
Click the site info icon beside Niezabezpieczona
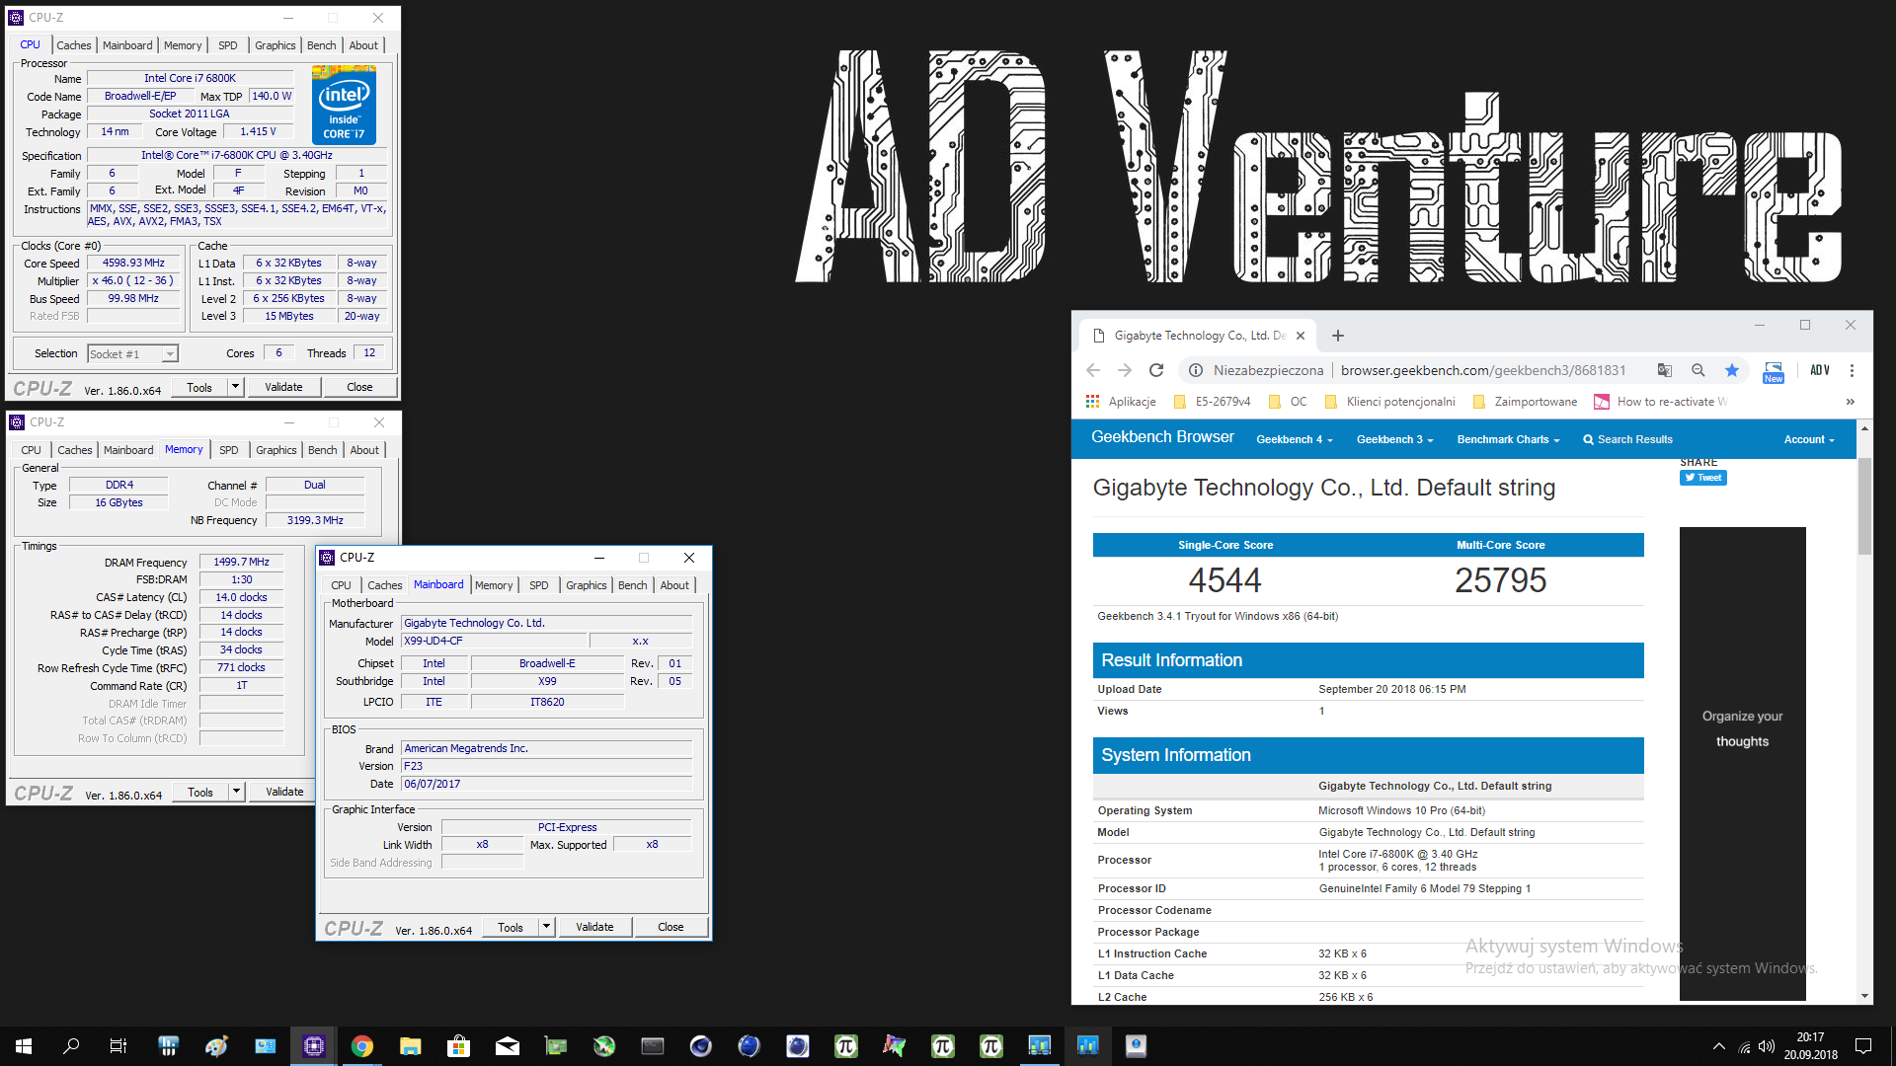coord(1196,370)
